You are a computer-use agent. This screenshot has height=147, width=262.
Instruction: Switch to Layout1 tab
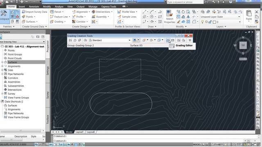pos(79,132)
